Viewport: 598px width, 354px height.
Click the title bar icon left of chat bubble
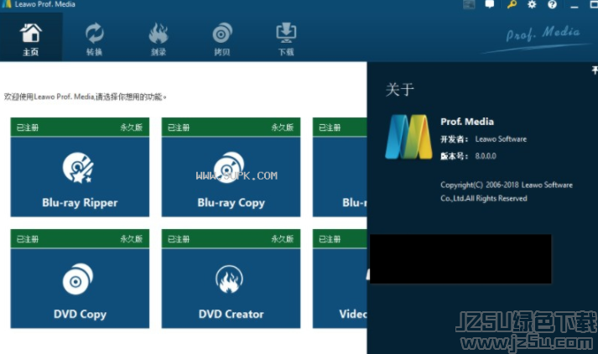[x=469, y=4]
